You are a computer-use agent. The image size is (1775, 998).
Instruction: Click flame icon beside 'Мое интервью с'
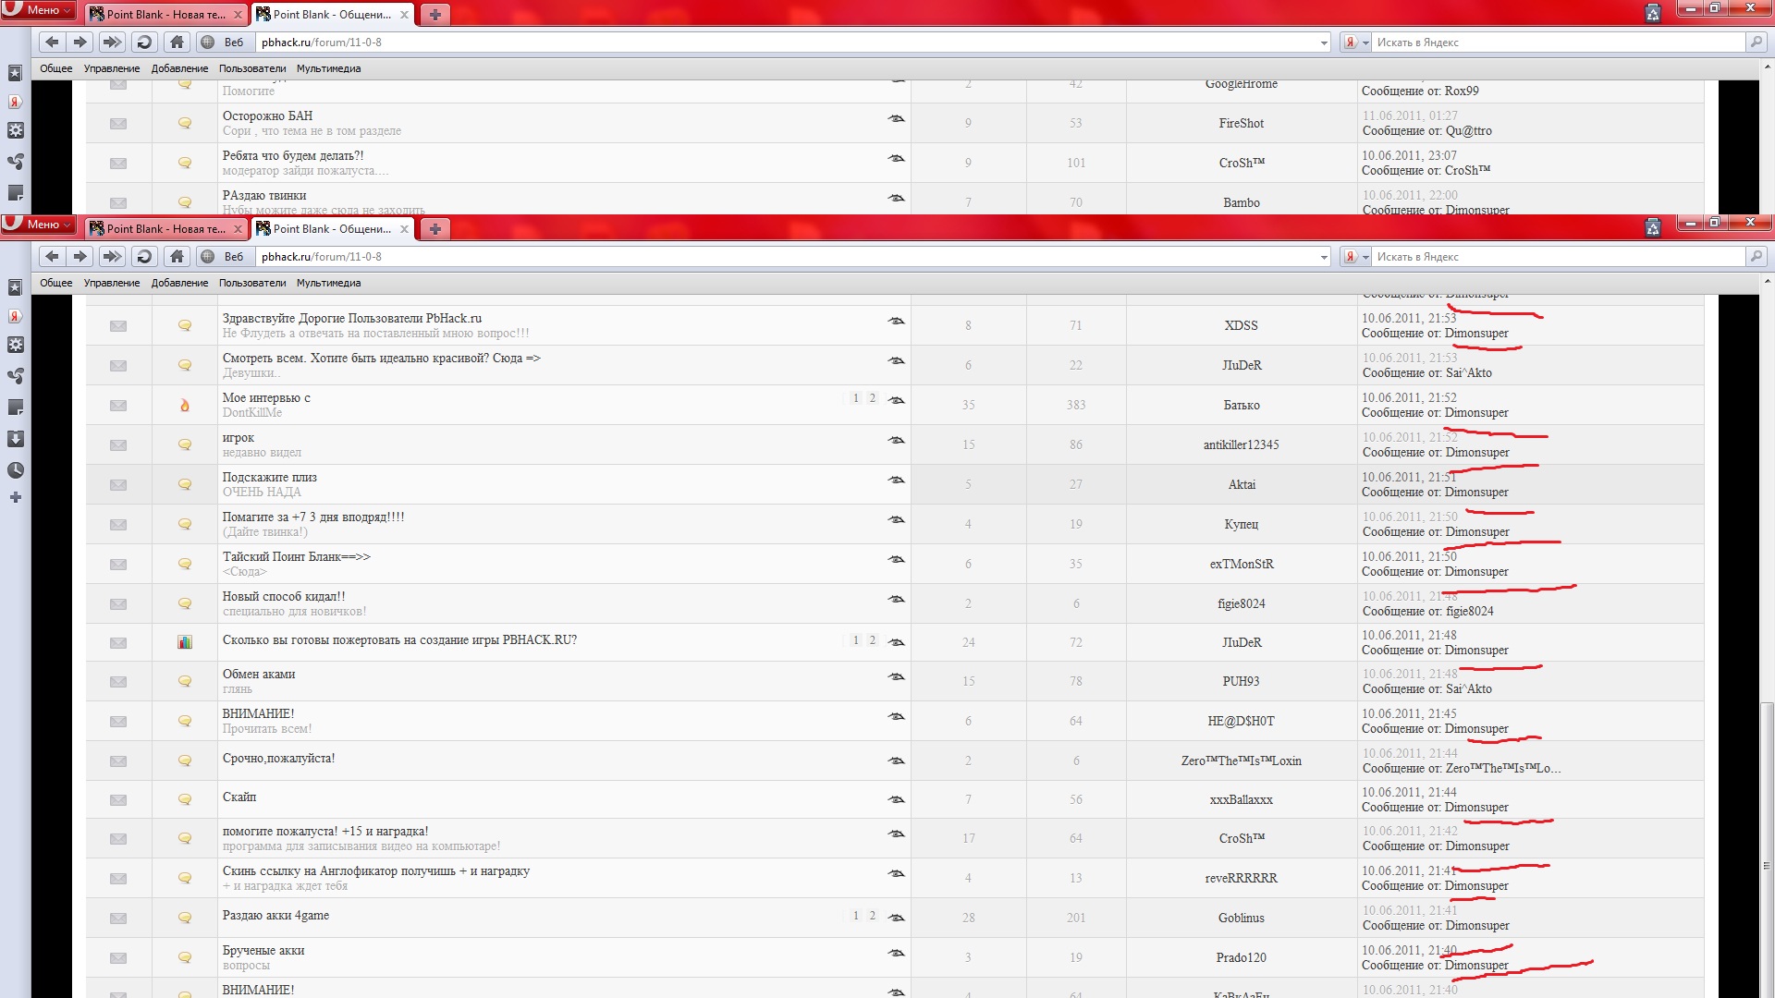click(x=185, y=405)
